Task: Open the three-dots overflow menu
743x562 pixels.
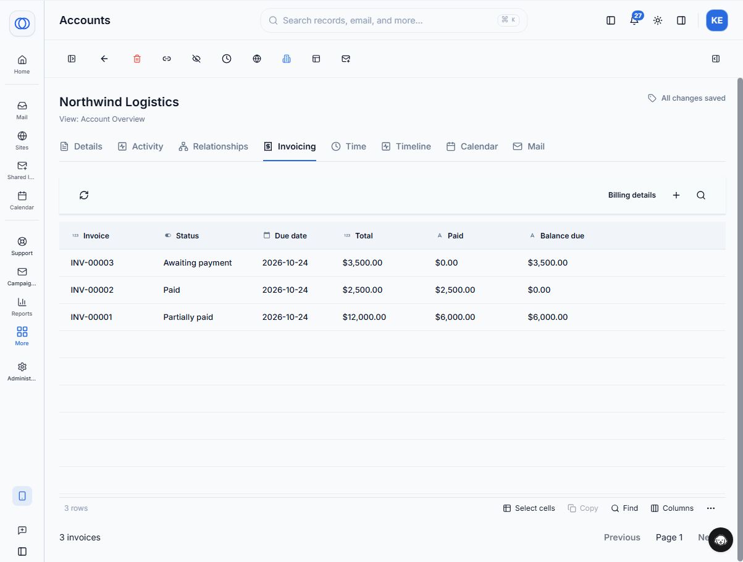Action: pos(711,508)
